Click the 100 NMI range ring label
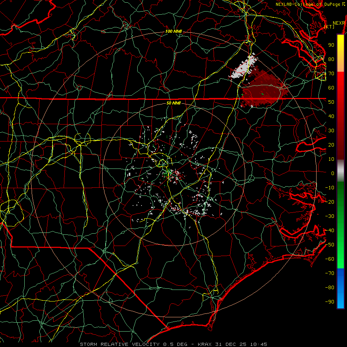The height and width of the screenshot is (347, 347). tap(173, 32)
